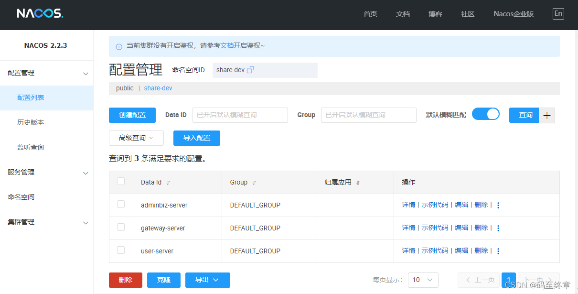
Task: Click the 创建配置 button
Action: click(x=132, y=115)
